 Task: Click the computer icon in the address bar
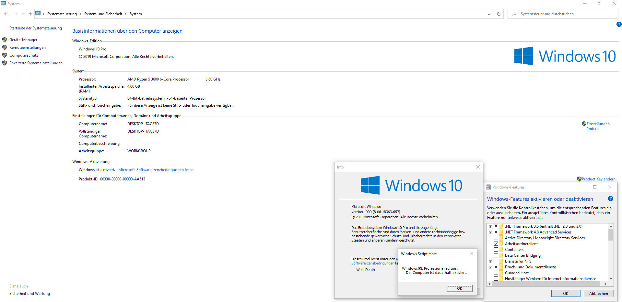coord(38,14)
